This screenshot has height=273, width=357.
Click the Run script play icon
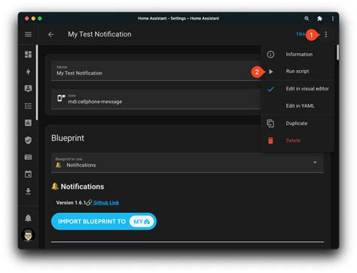click(x=271, y=72)
